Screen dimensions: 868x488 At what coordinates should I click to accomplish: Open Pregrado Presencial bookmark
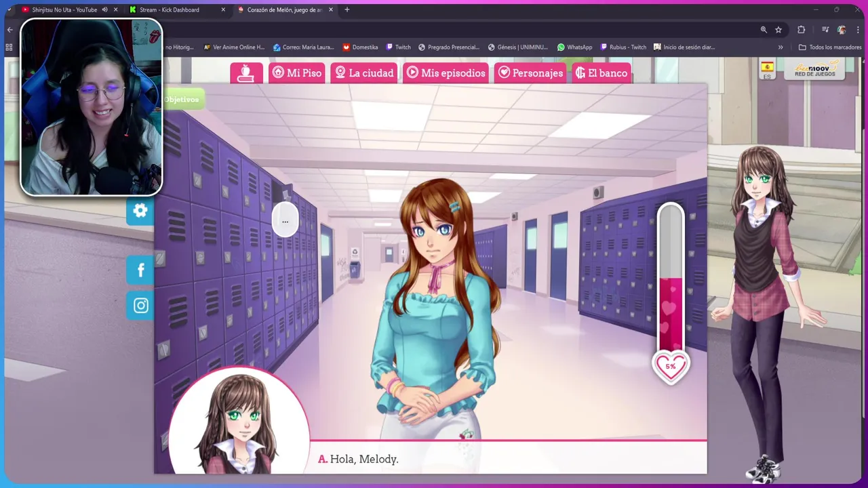click(x=449, y=47)
